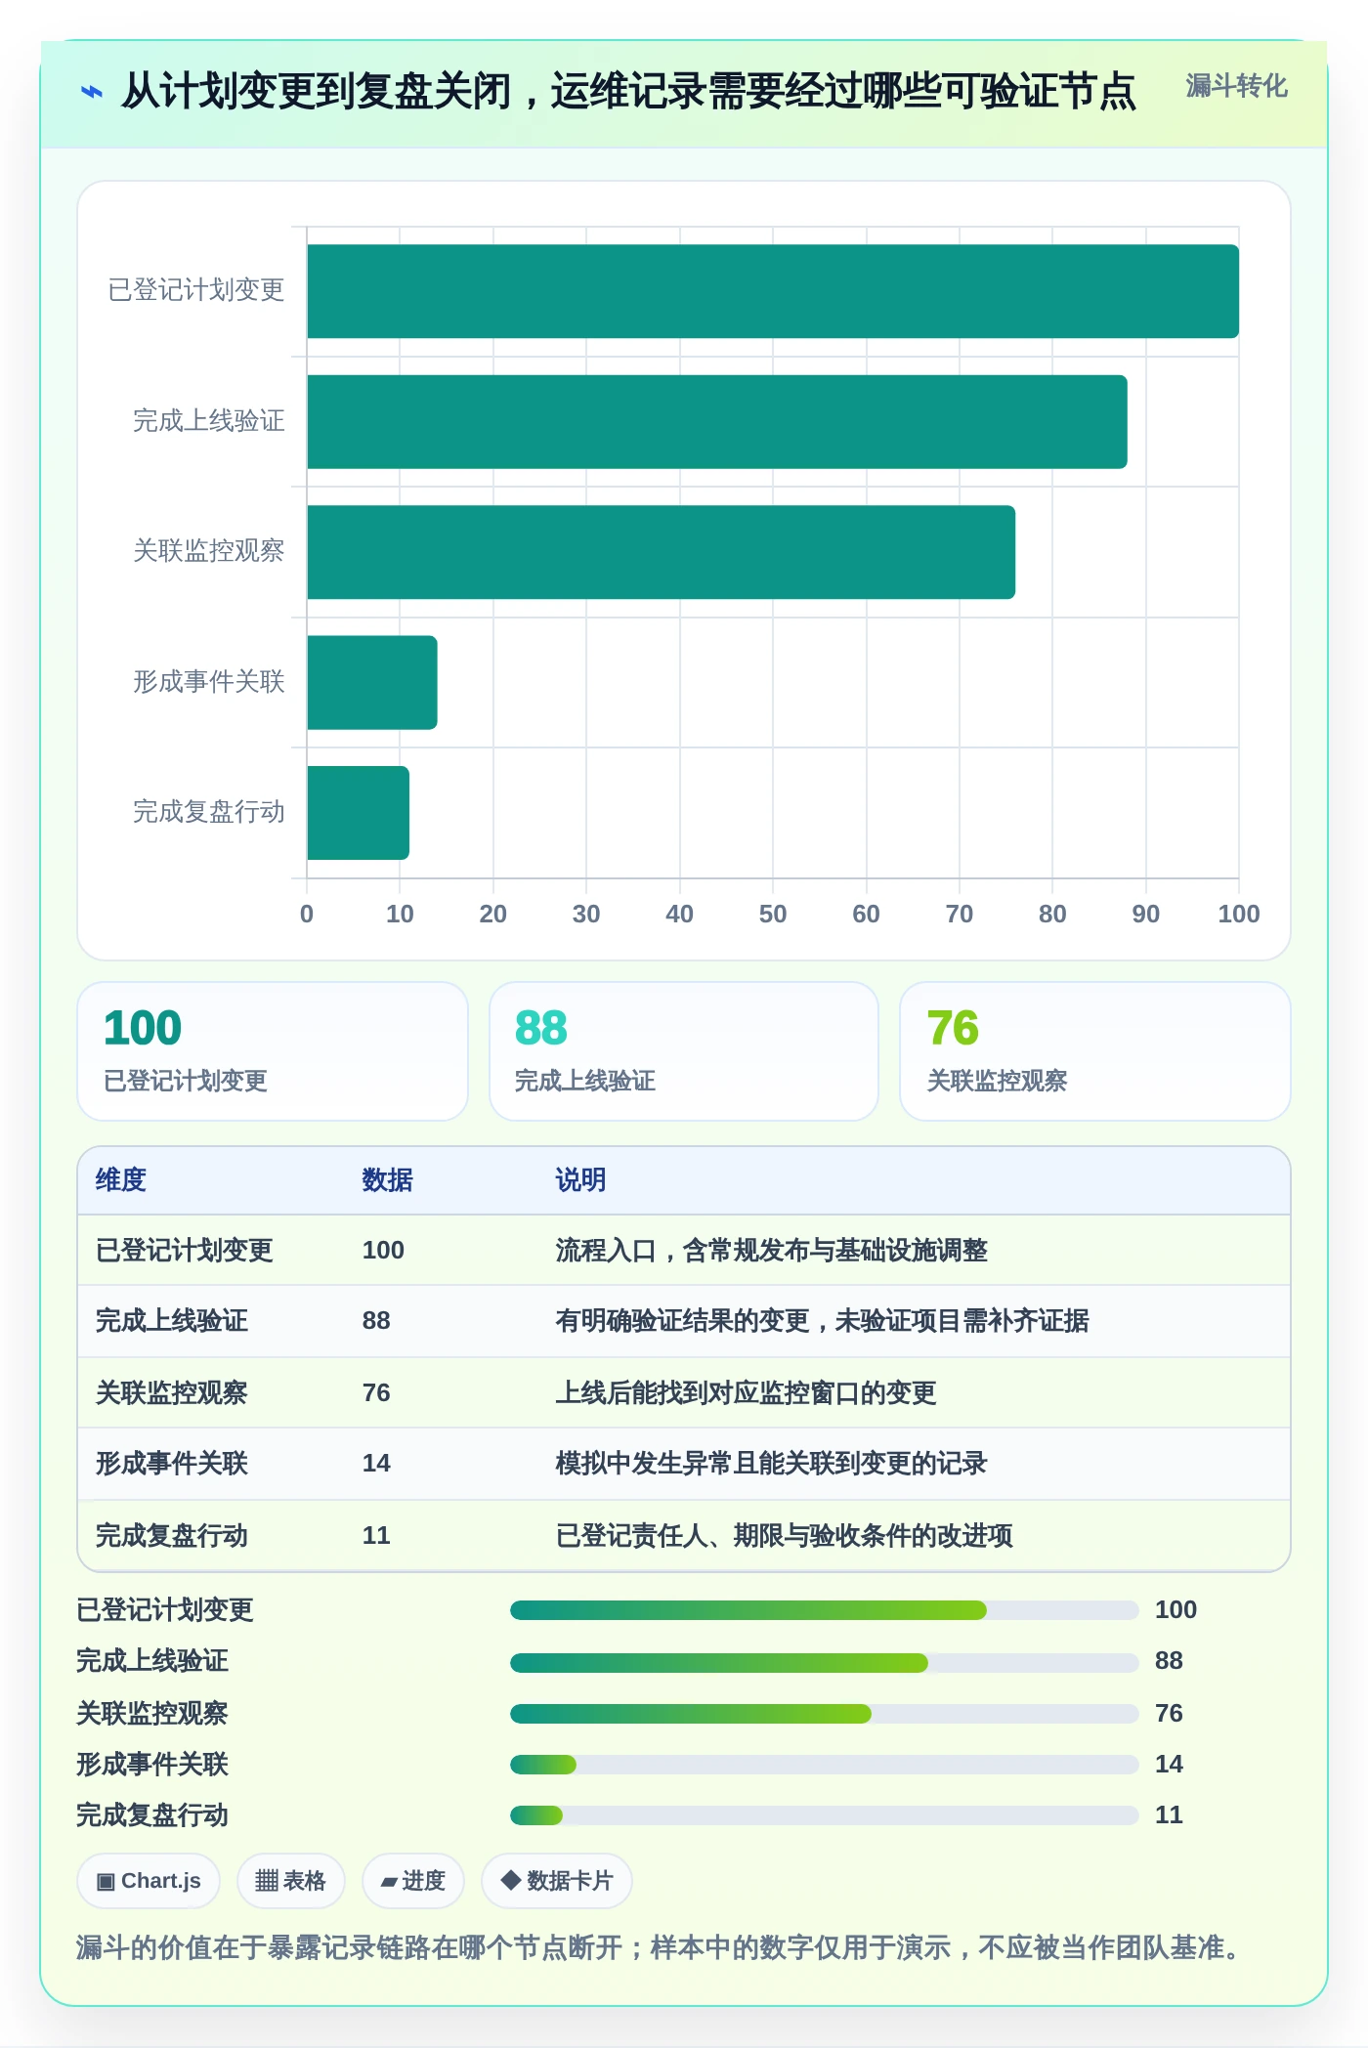This screenshot has width=1368, height=2048.
Task: Click chart y-axis label 形成事件关联
Action: coord(209,682)
